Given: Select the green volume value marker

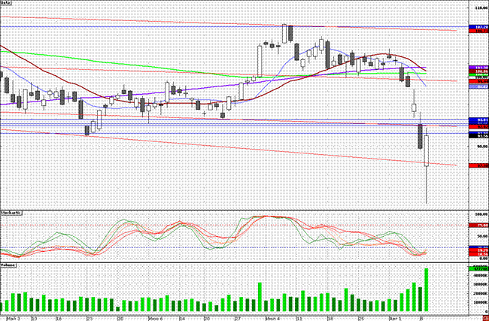Looking at the screenshot, I should click(x=478, y=268).
